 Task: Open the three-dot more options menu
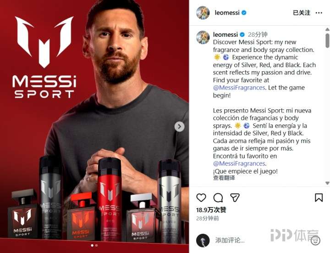(319, 13)
